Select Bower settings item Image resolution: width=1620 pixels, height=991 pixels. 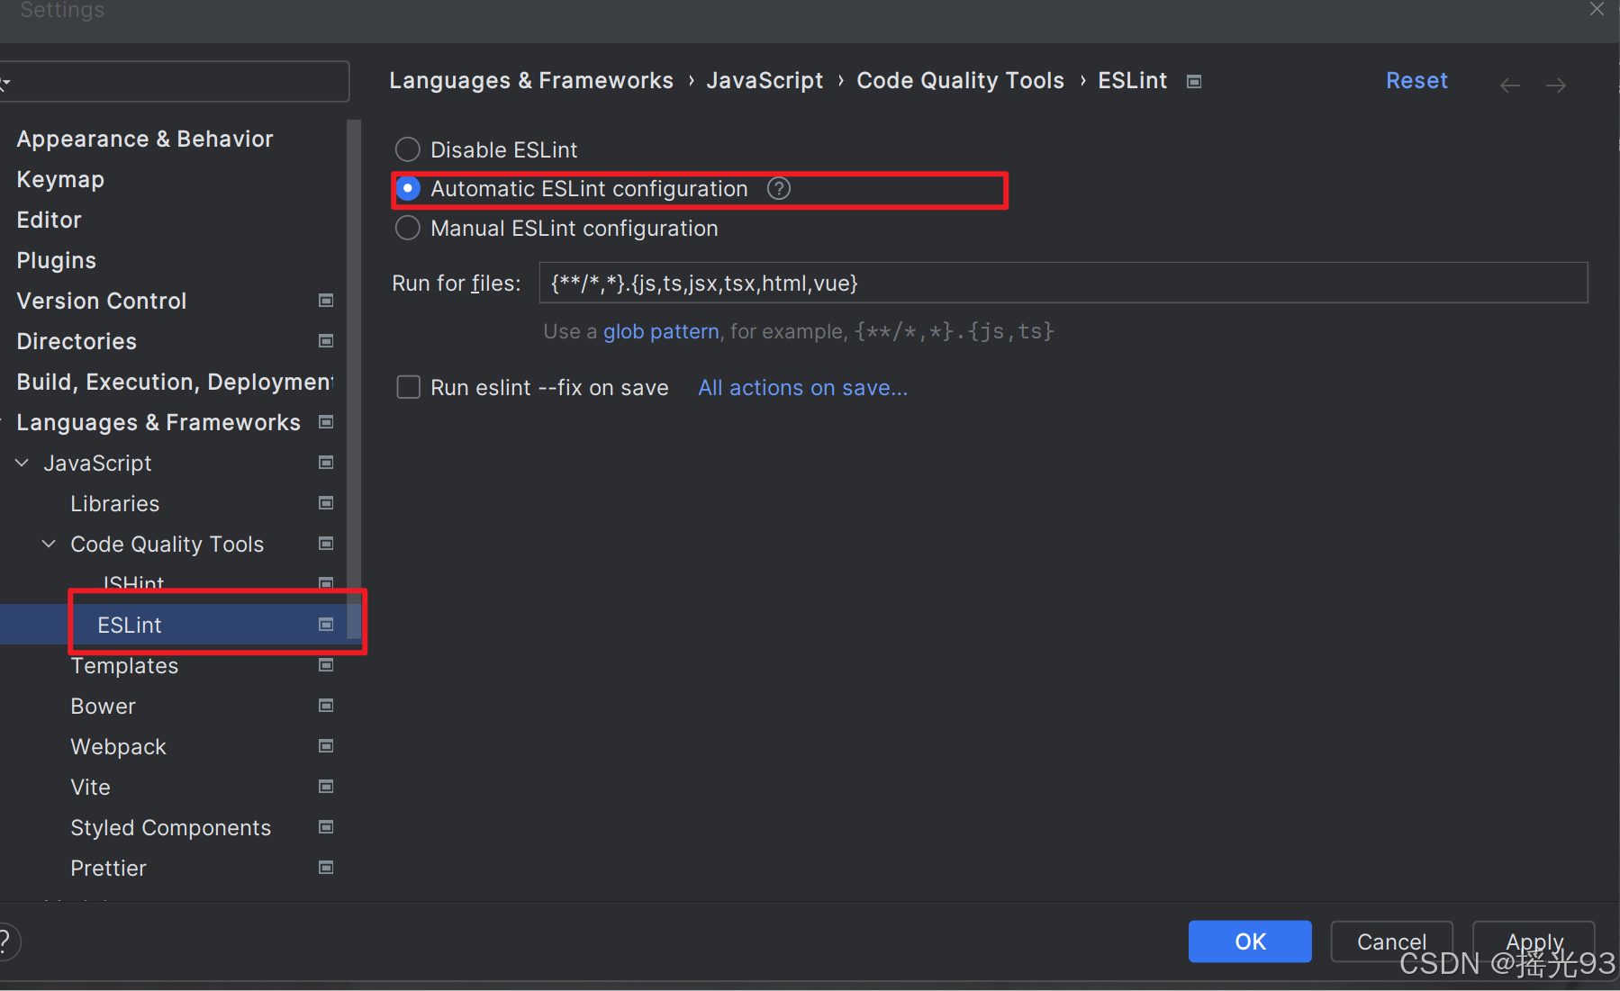103,707
